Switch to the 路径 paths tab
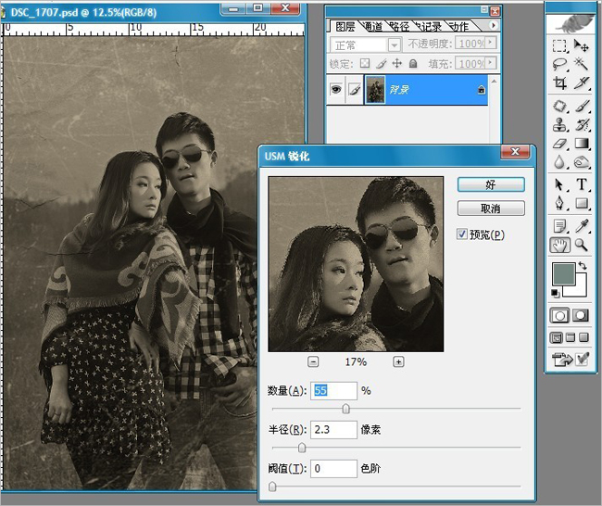This screenshot has width=602, height=506. 399,27
